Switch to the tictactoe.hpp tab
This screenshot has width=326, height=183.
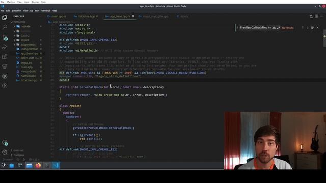pyautogui.click(x=86, y=16)
